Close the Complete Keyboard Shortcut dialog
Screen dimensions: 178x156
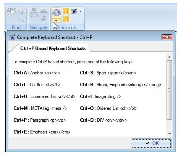click(x=167, y=37)
